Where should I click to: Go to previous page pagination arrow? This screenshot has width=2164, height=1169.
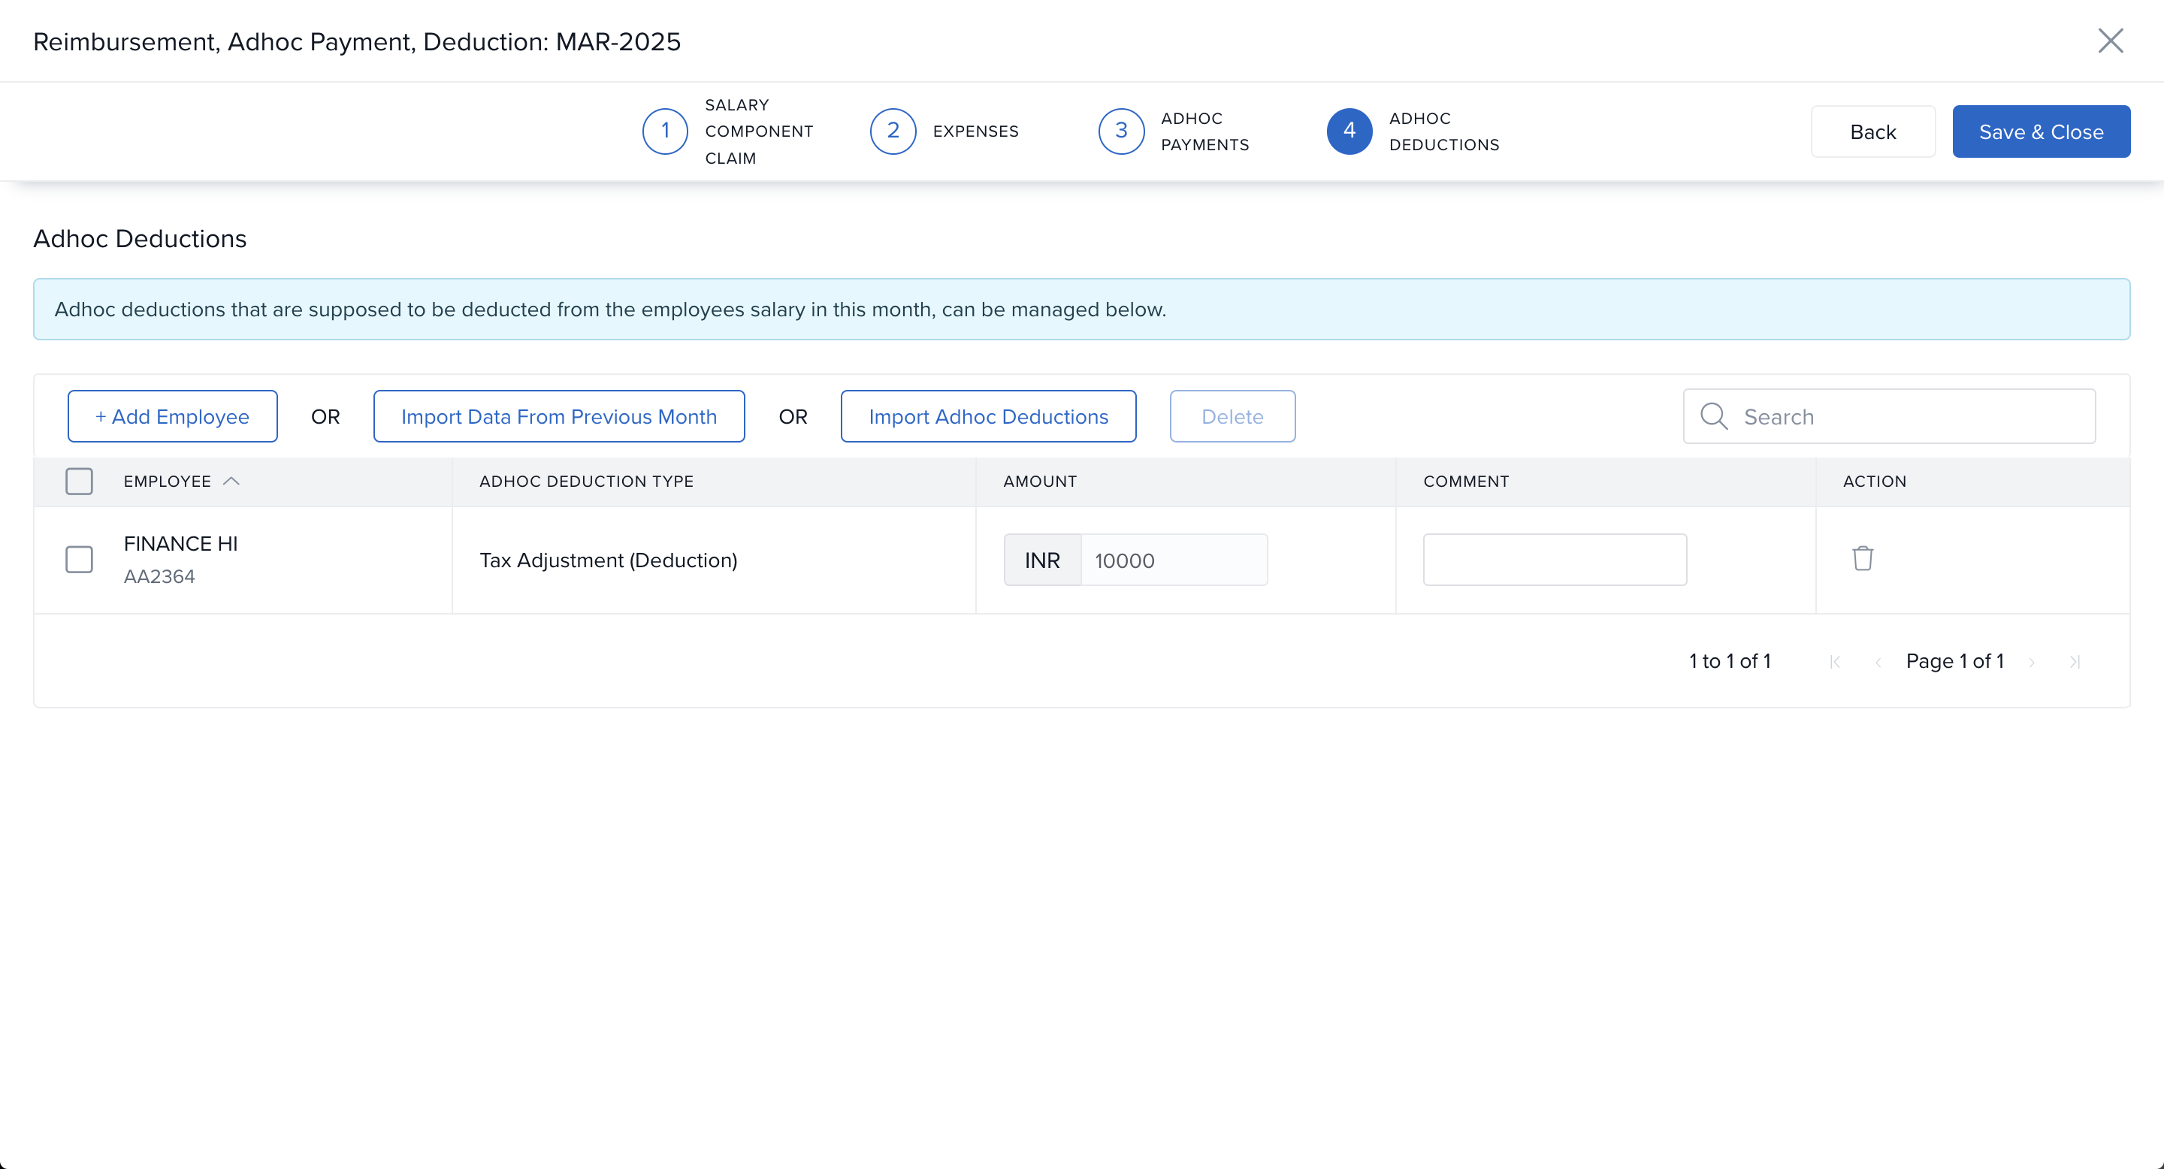(1878, 662)
